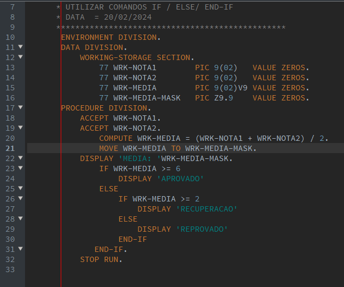
Task: Click on WRK-MEDIA-MASK declaration on line 16
Action: click(x=147, y=98)
